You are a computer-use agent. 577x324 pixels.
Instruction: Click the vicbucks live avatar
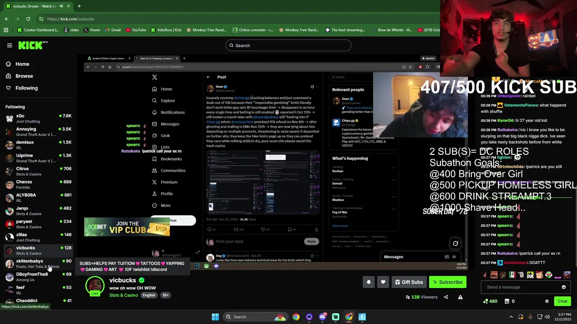[95, 287]
